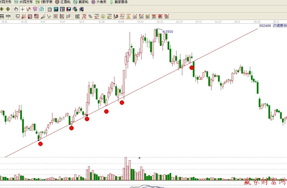Select the red fan lines tool

pyautogui.click(x=24, y=16)
